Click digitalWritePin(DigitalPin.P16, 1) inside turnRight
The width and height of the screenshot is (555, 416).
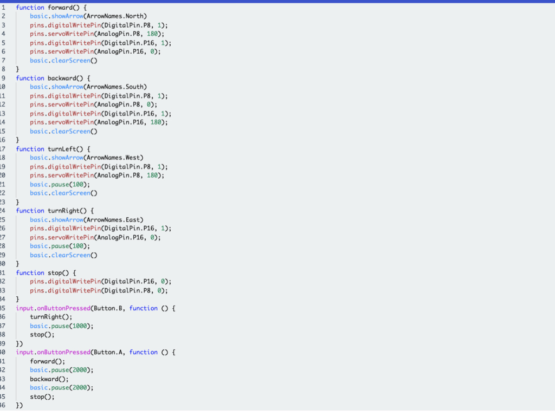108,229
